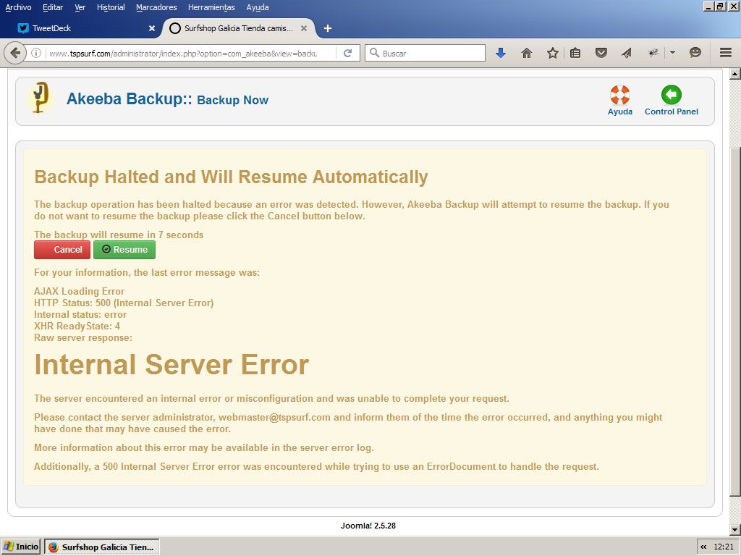
Task: Click the 'AJAX Loading Error' line
Action: [x=80, y=291]
